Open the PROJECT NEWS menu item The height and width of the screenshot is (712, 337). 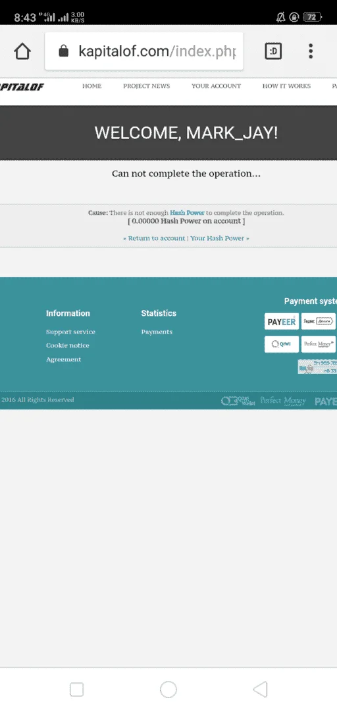point(147,86)
